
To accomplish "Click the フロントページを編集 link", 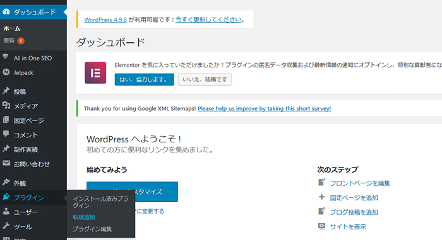I will 360,183.
